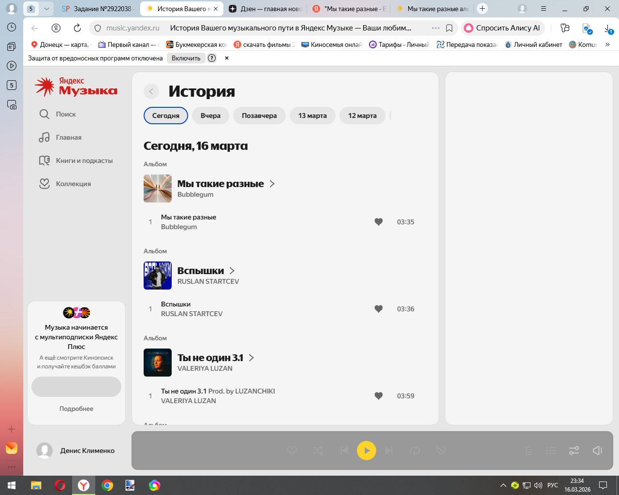Open artist RUSLAN STARTCEV under album title
619x495 pixels.
tap(208, 281)
